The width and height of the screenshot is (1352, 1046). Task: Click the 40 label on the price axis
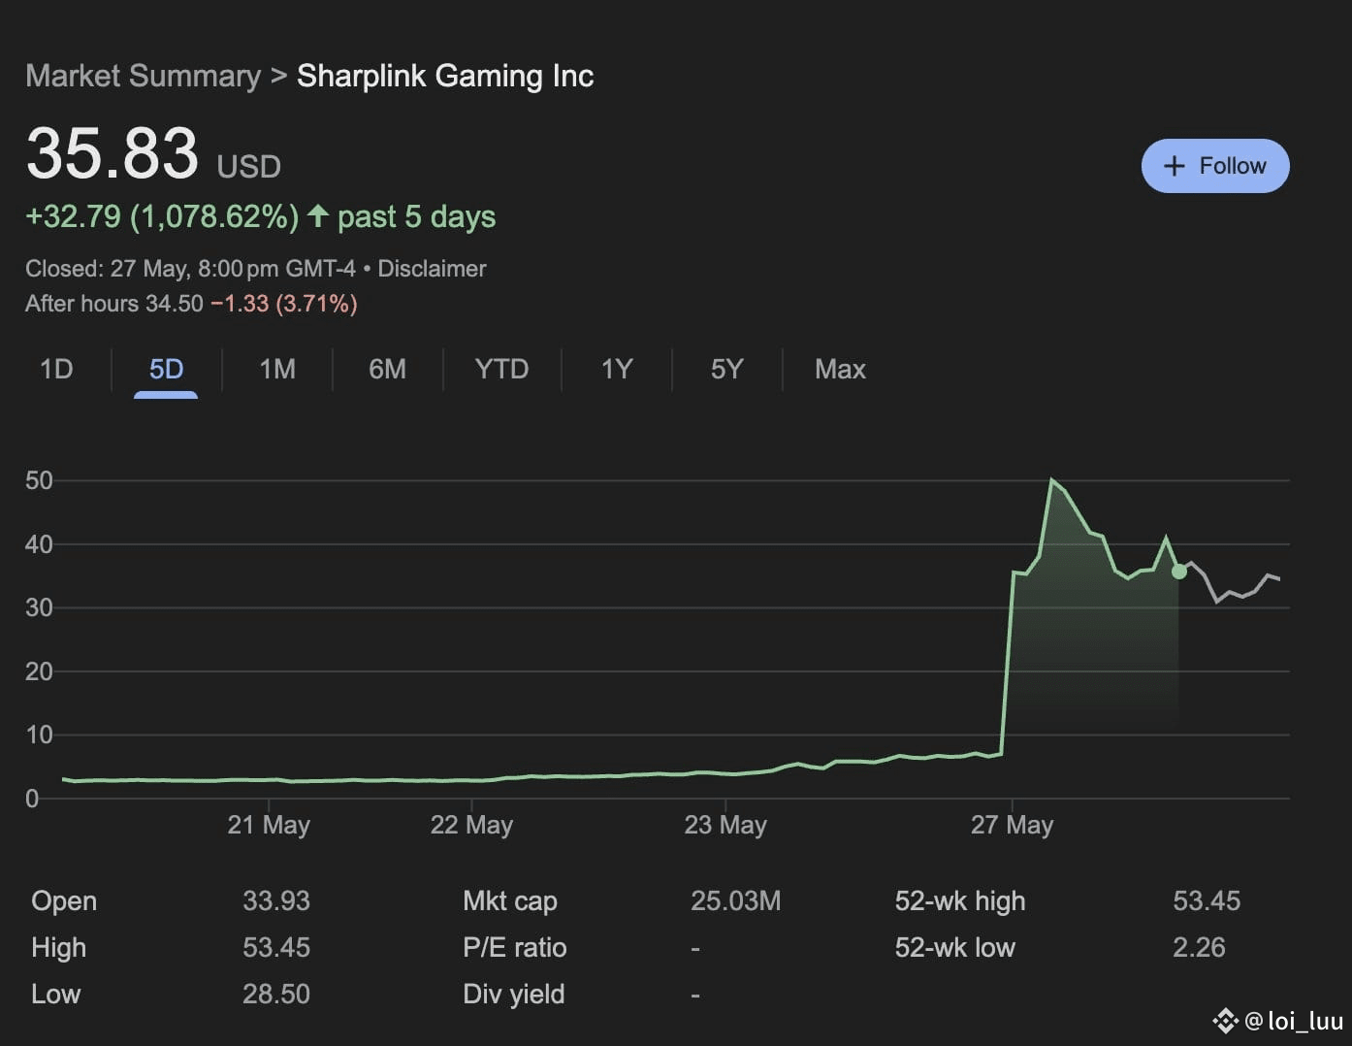coord(39,544)
